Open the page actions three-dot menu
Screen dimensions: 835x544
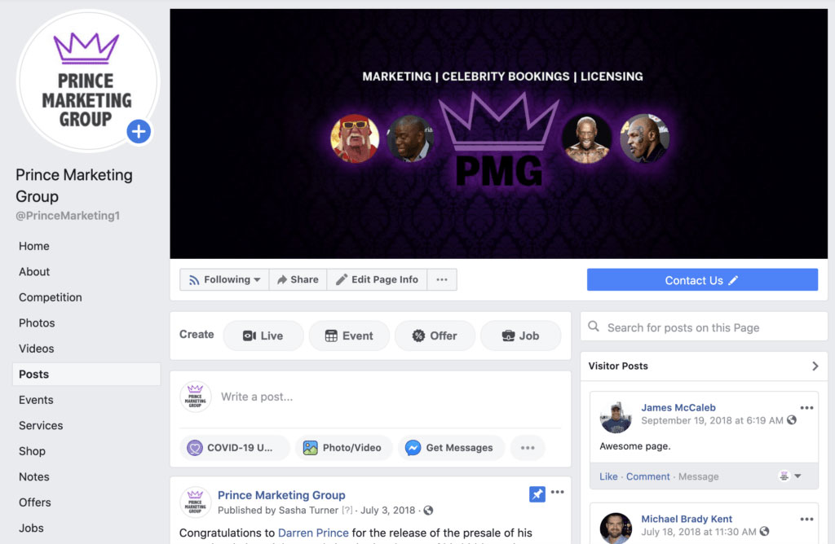tap(442, 279)
